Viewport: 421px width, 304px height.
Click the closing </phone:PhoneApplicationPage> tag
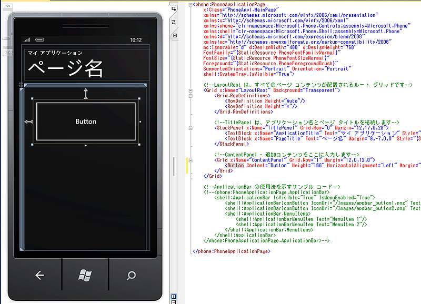pyautogui.click(x=232, y=251)
